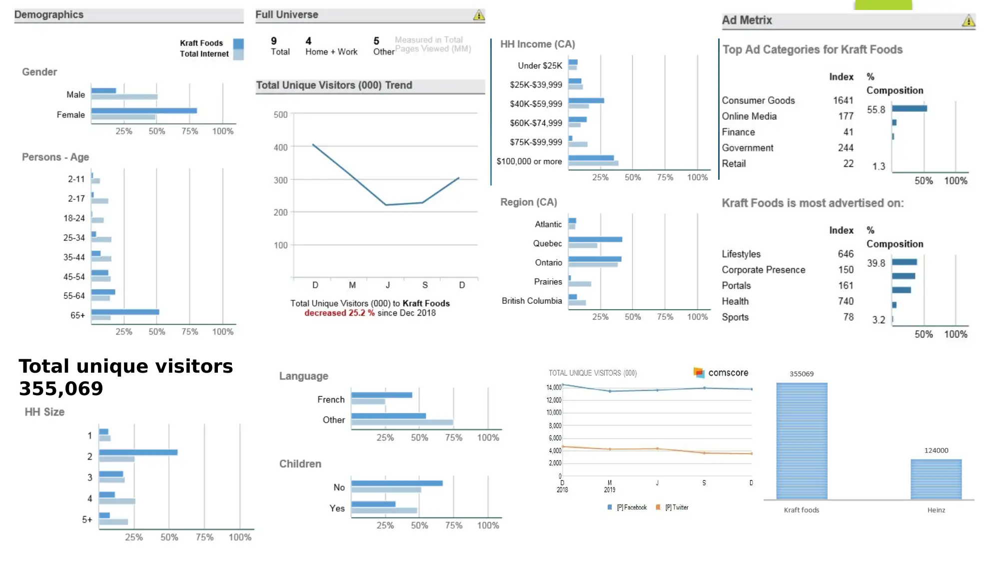The image size is (1000, 562).
Task: Select the Ad Metrix panel header
Action: click(x=848, y=21)
